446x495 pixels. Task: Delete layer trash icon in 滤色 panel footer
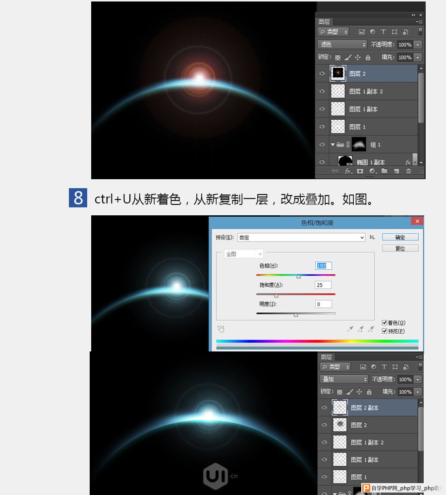[x=409, y=171]
